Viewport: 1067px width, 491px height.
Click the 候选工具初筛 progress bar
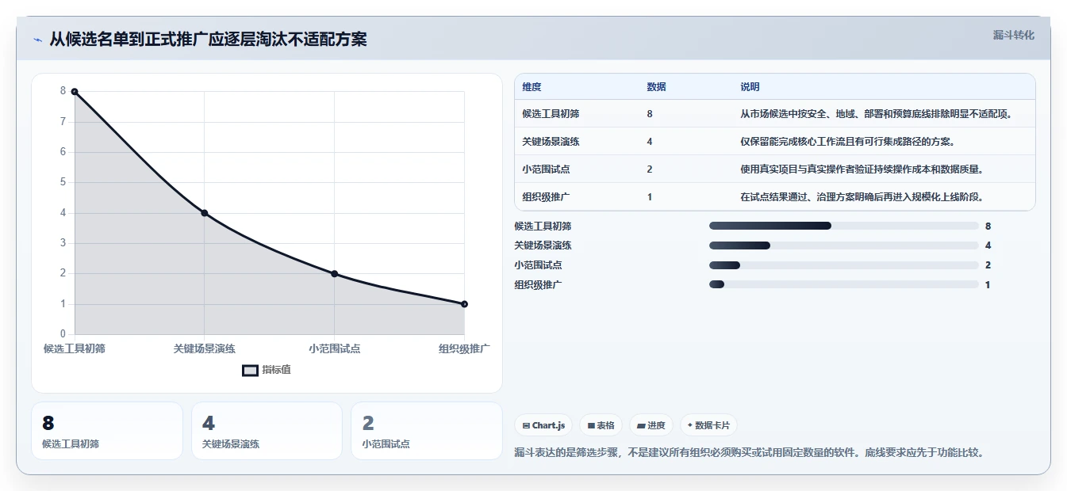[x=844, y=226]
